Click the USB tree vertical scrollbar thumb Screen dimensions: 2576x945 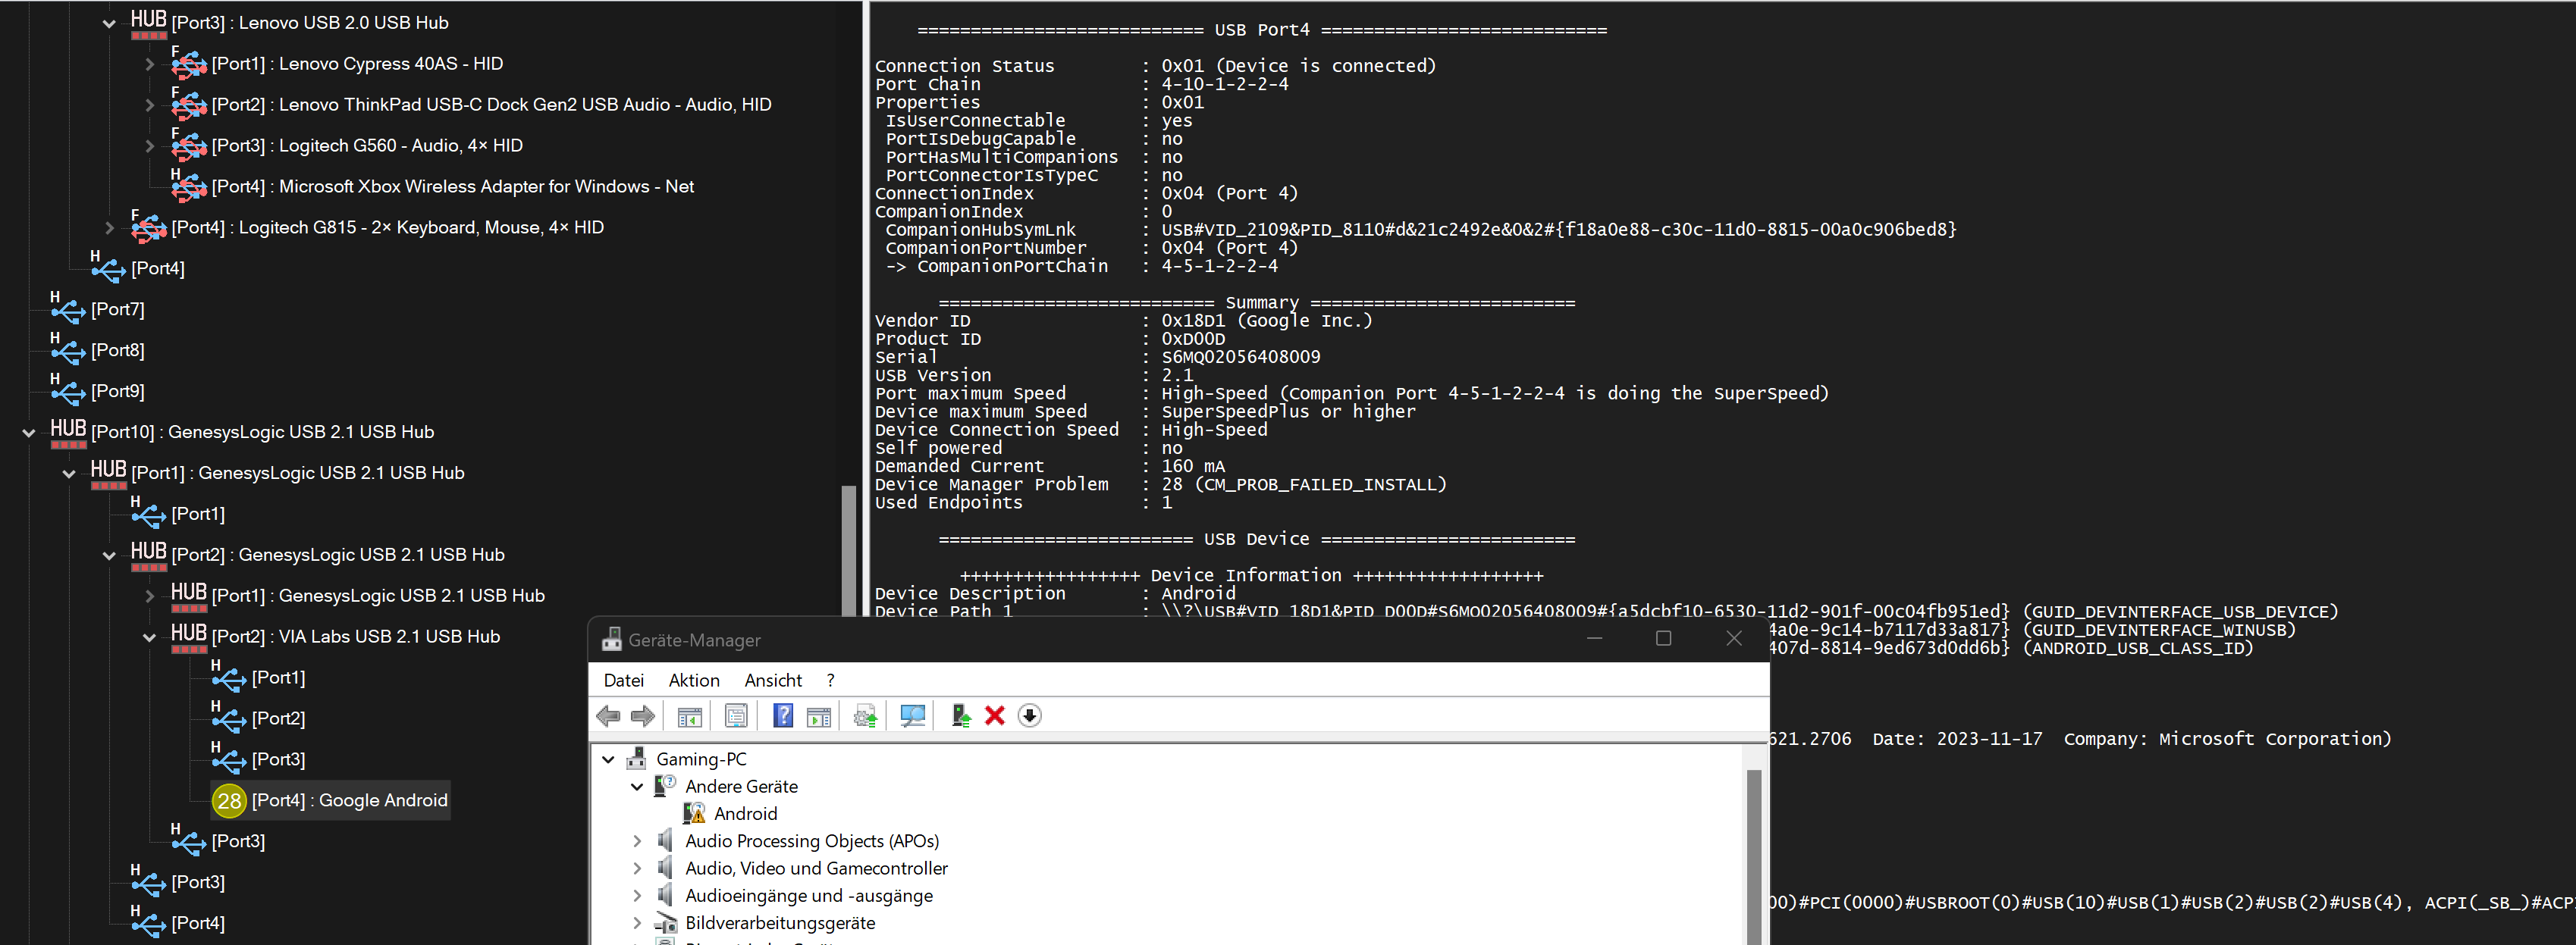[849, 549]
